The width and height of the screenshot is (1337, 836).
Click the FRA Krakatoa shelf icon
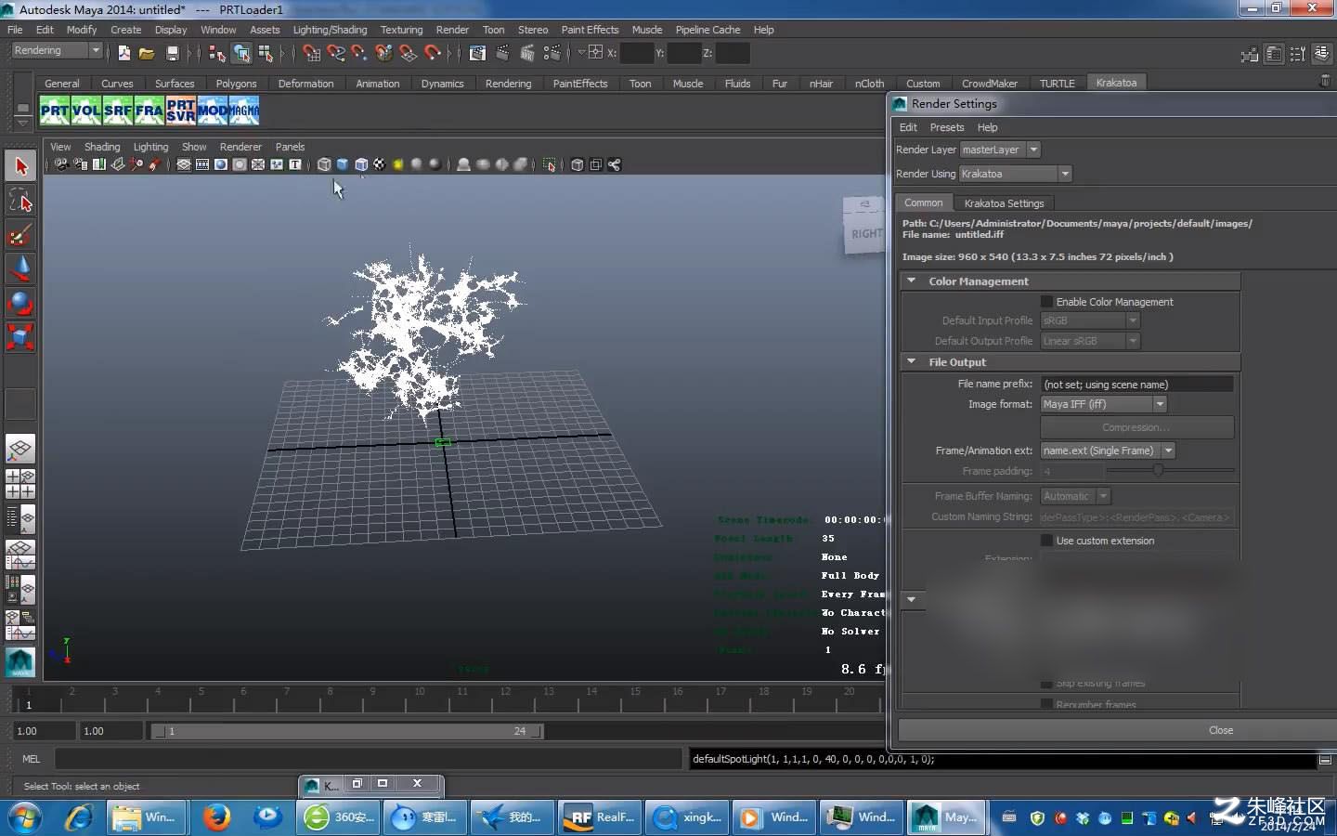click(149, 111)
